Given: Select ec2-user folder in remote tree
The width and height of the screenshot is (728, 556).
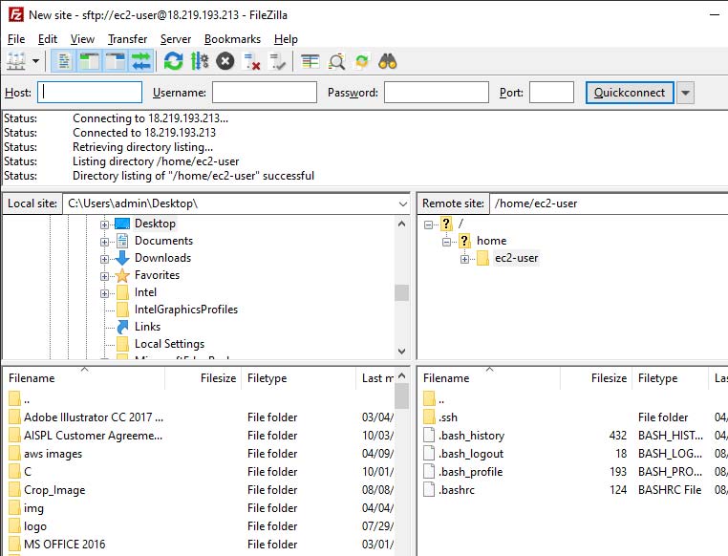Looking at the screenshot, I should point(516,258).
